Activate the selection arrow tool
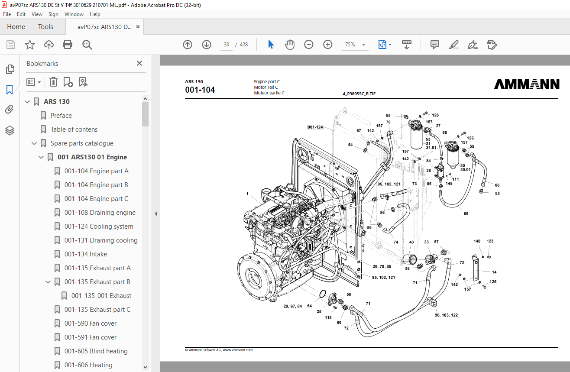Viewport: 570px width, 372px height. pos(271,45)
